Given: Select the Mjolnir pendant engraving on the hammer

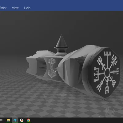Looking at the screenshot, I should point(52,68).
